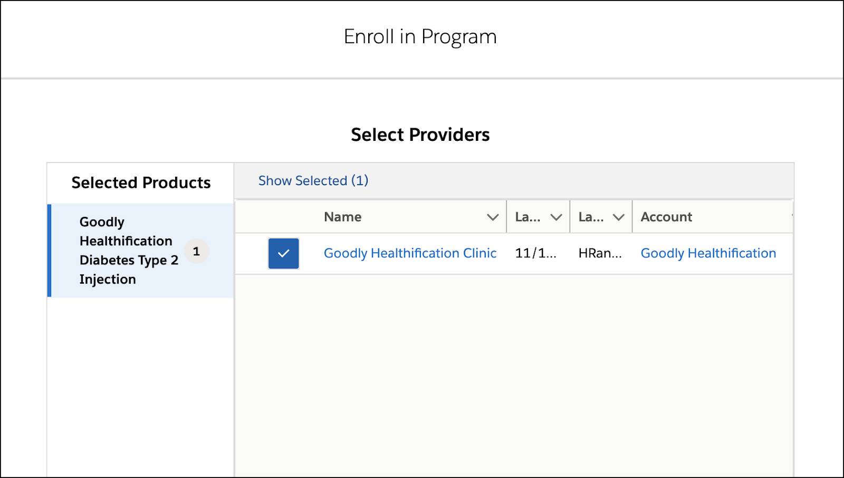Click the product count badge showing 1
844x478 pixels.
(x=197, y=252)
